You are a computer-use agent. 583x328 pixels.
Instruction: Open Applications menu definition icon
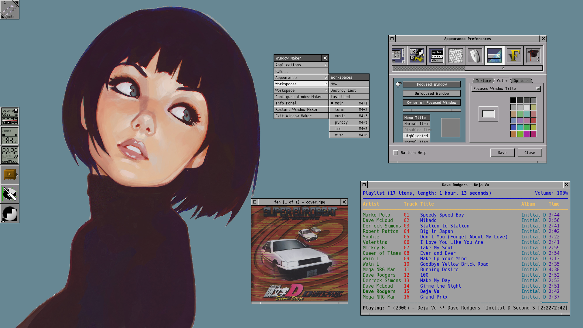(x=436, y=56)
